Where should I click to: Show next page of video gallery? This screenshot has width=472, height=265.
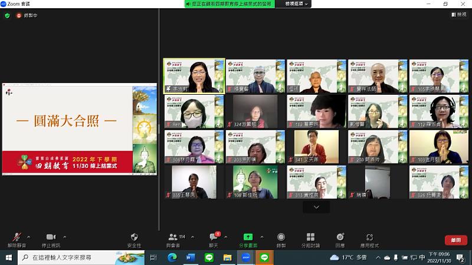[x=317, y=207]
